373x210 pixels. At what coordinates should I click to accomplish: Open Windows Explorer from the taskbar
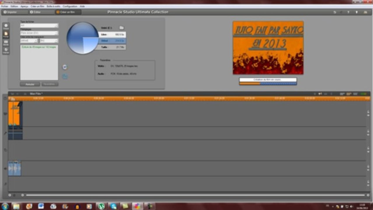pos(16,206)
